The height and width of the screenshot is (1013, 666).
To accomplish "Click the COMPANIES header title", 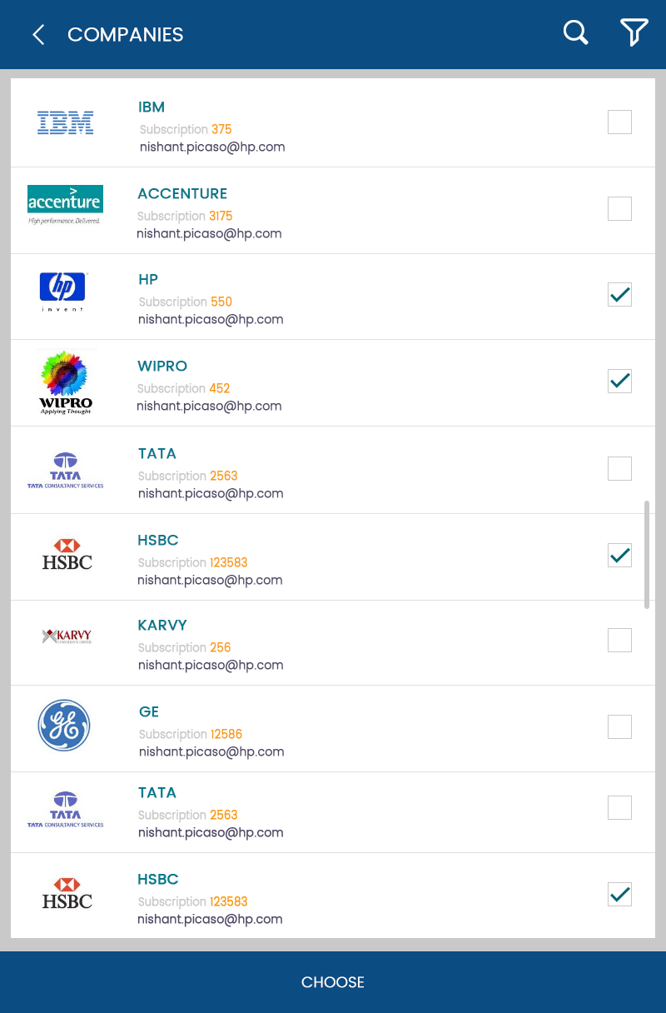I will pos(126,34).
